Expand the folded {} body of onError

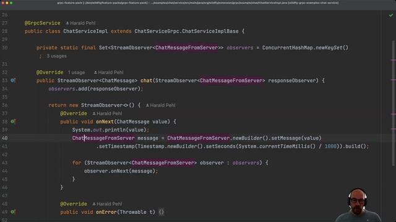(161, 212)
